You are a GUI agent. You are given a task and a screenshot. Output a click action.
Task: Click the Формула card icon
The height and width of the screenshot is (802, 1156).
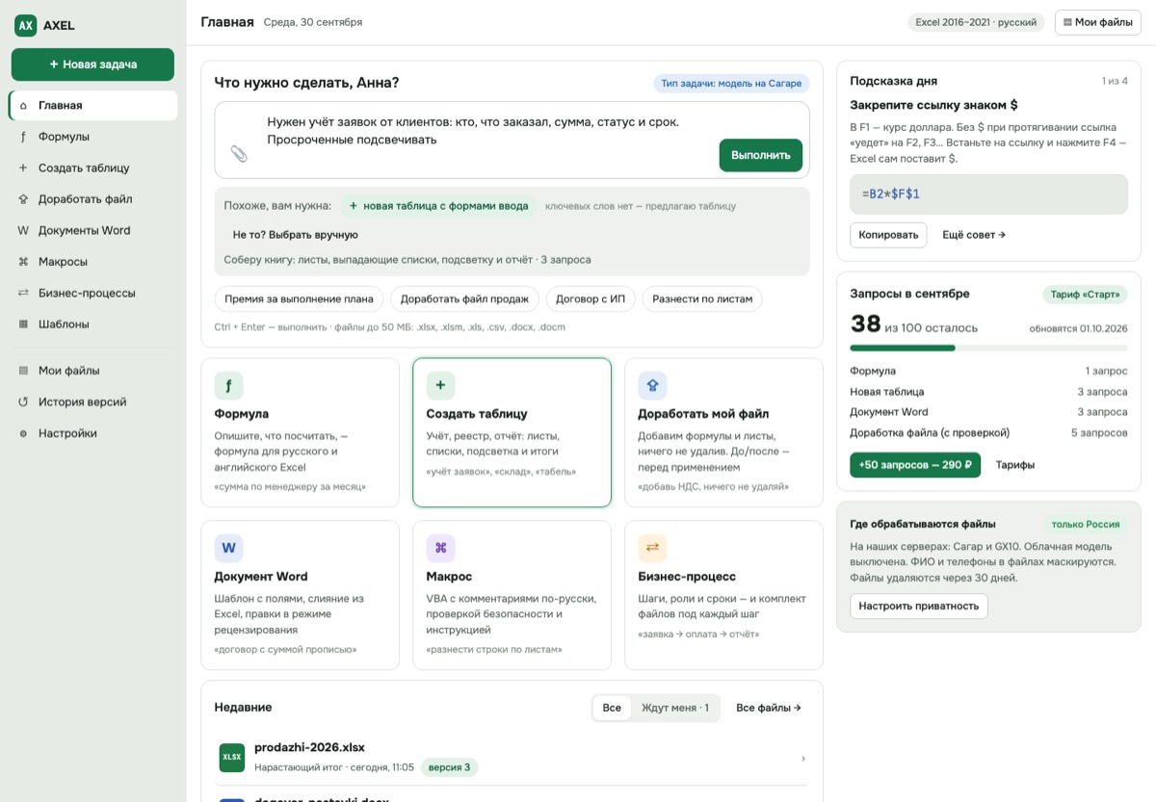[x=228, y=386]
